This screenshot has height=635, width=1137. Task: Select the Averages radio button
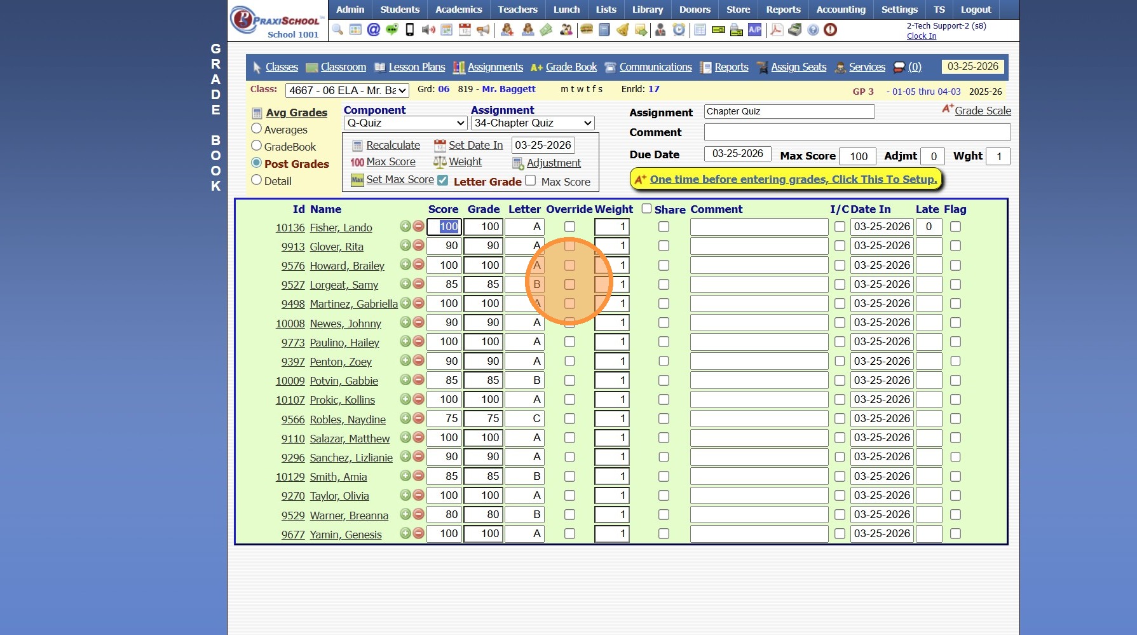click(257, 129)
